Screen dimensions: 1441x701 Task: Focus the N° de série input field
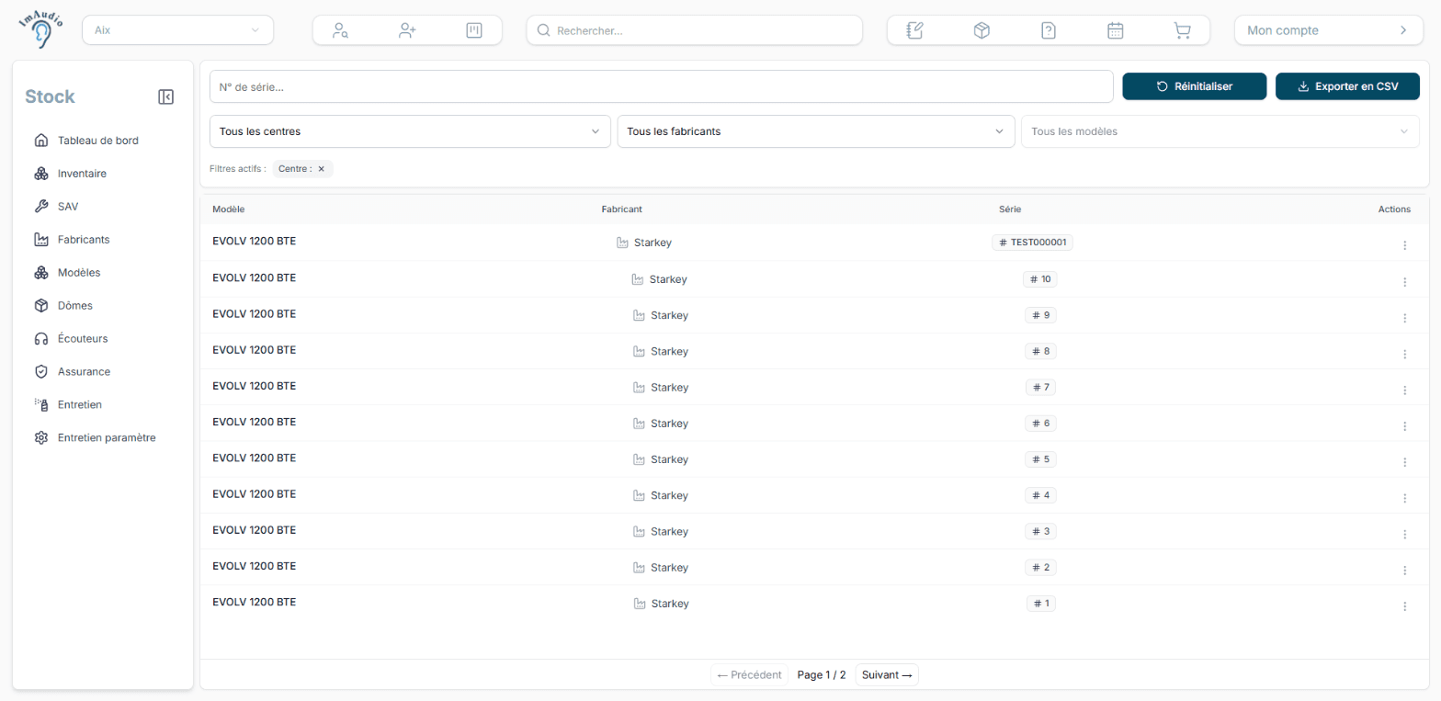[x=662, y=87]
